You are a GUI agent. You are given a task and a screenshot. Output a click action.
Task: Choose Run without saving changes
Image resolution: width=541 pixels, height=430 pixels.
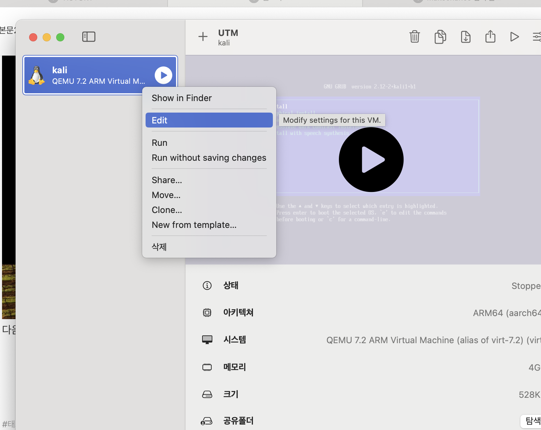click(x=209, y=158)
